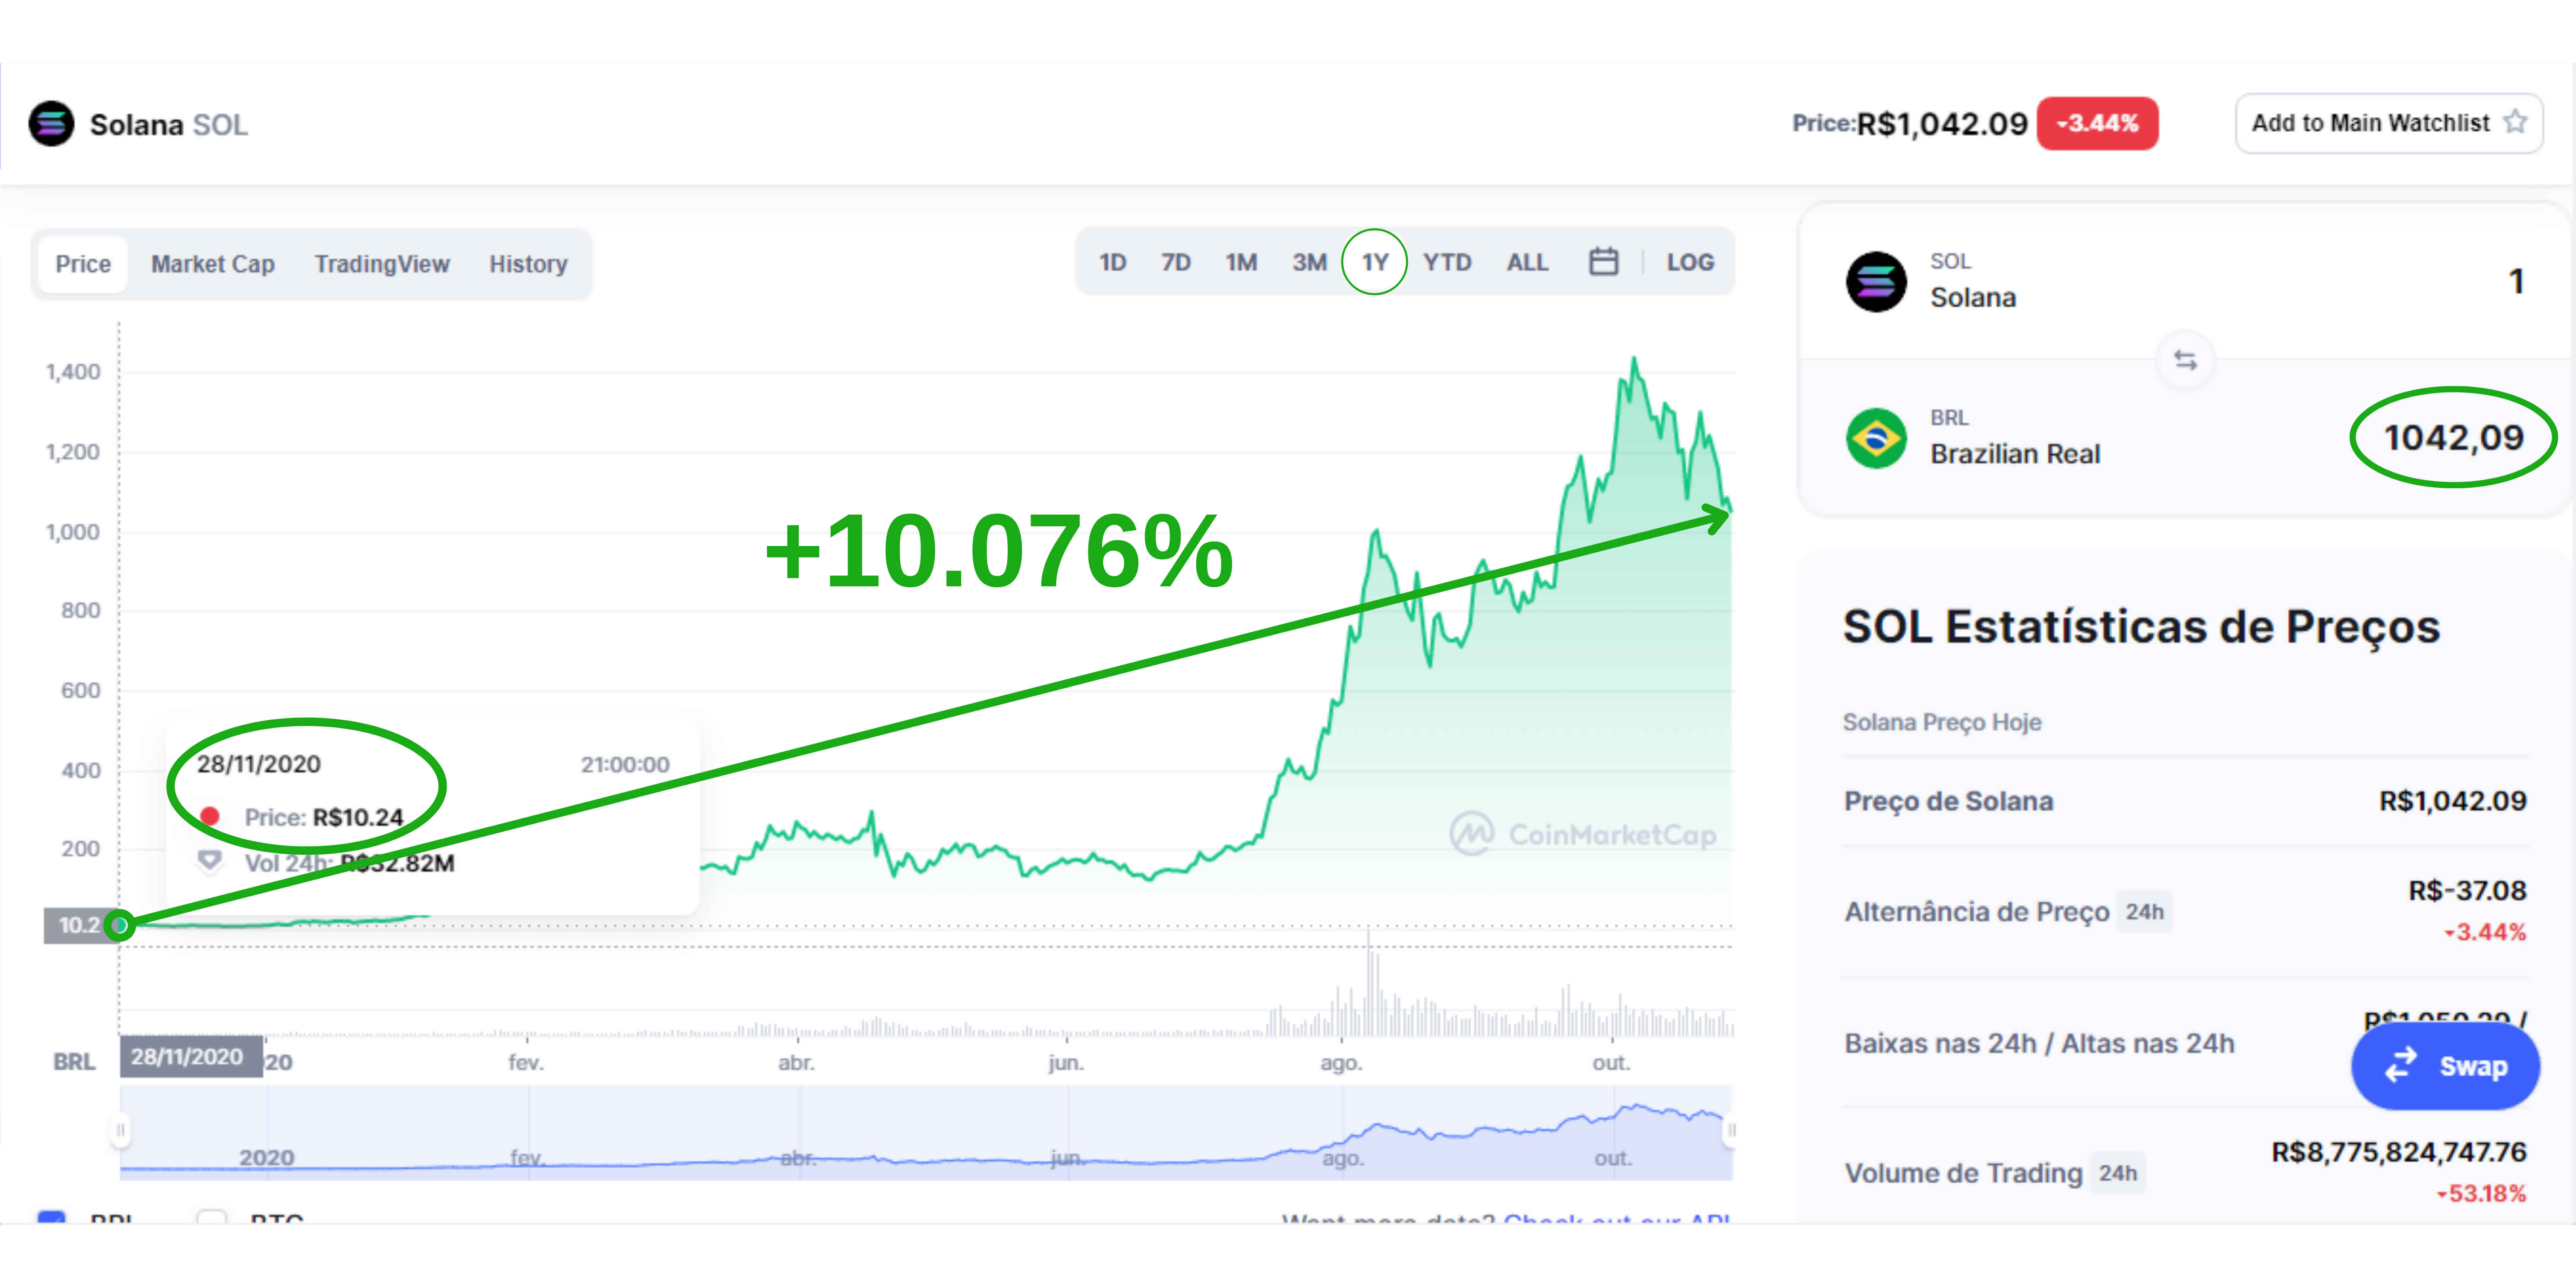Click the Solana logo in the header
Image resolution: width=2576 pixels, height=1288 pixels.
click(x=51, y=124)
